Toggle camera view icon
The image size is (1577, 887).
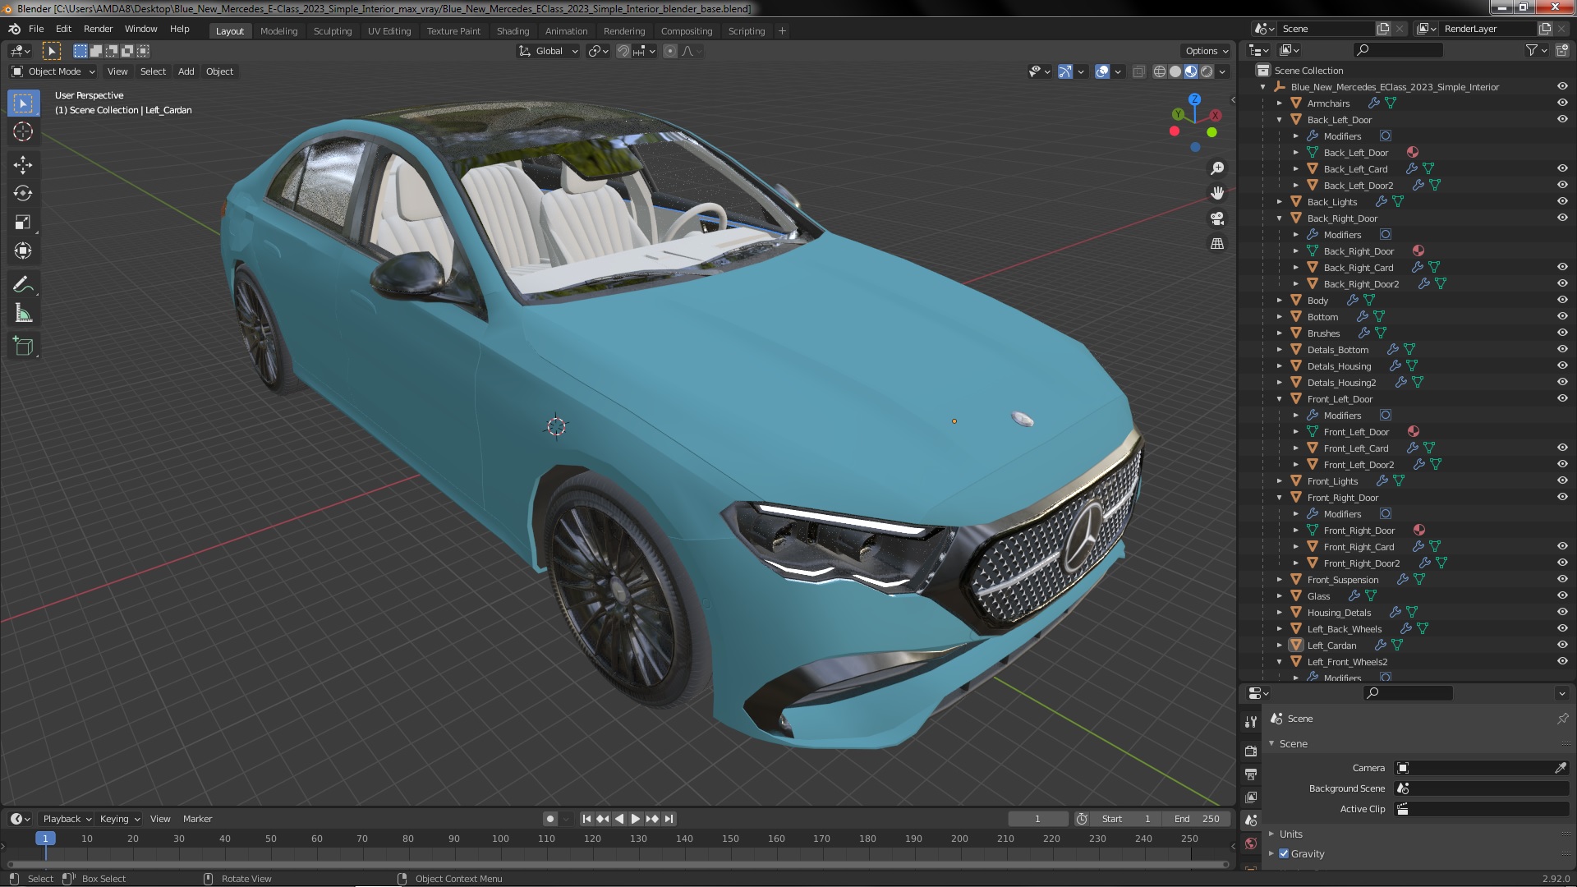[1217, 218]
